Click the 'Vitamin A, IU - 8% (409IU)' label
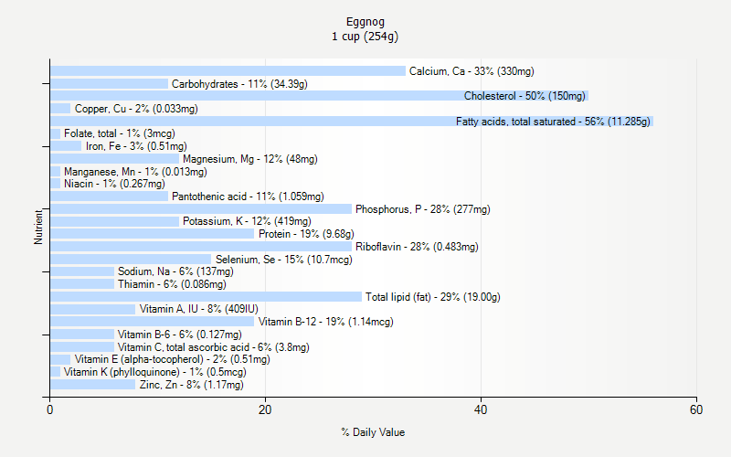731x457 pixels. click(x=198, y=309)
